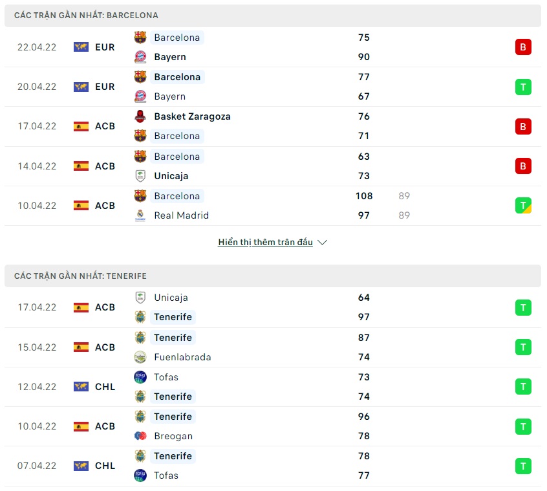Click the Bayern logo in the 22.04.22 match
The image size is (547, 491).
coord(140,57)
